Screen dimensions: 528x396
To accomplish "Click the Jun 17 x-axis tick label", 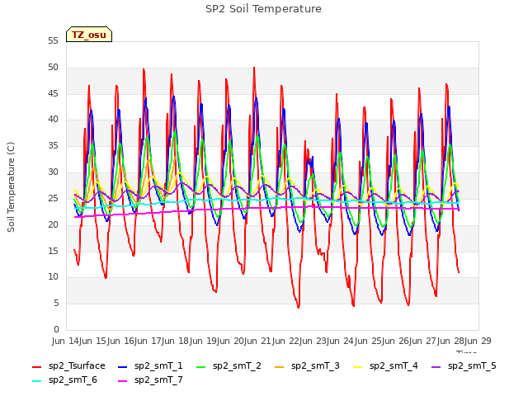I will 149,341.
